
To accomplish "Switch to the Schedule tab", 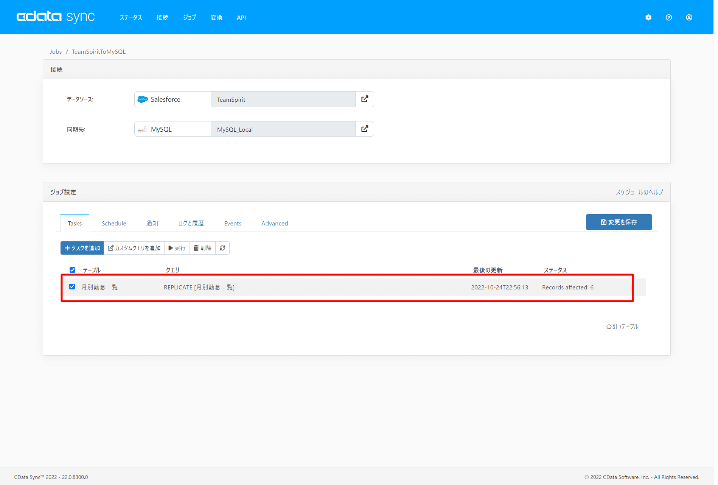I will 114,223.
